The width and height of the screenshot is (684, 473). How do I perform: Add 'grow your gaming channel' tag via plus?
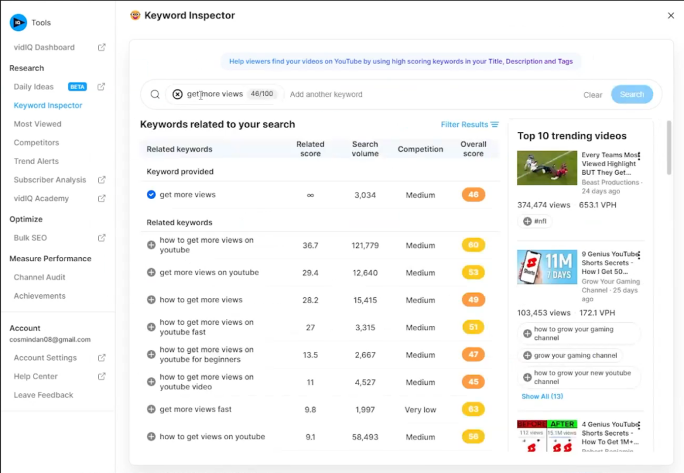point(527,356)
